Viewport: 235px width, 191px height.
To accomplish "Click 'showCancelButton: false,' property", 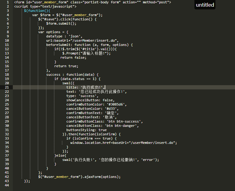I will click(x=90, y=100).
